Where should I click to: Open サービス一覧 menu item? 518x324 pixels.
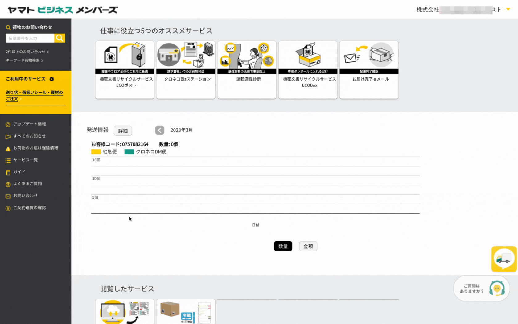coord(25,160)
